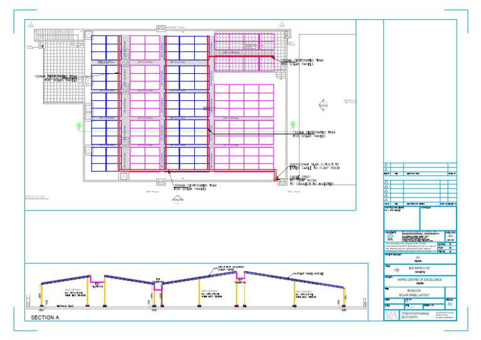This screenshot has height=340, width=481.
Task: Select the 150MM PERFORATED TRAY callout left of plan
Action: pos(56,78)
